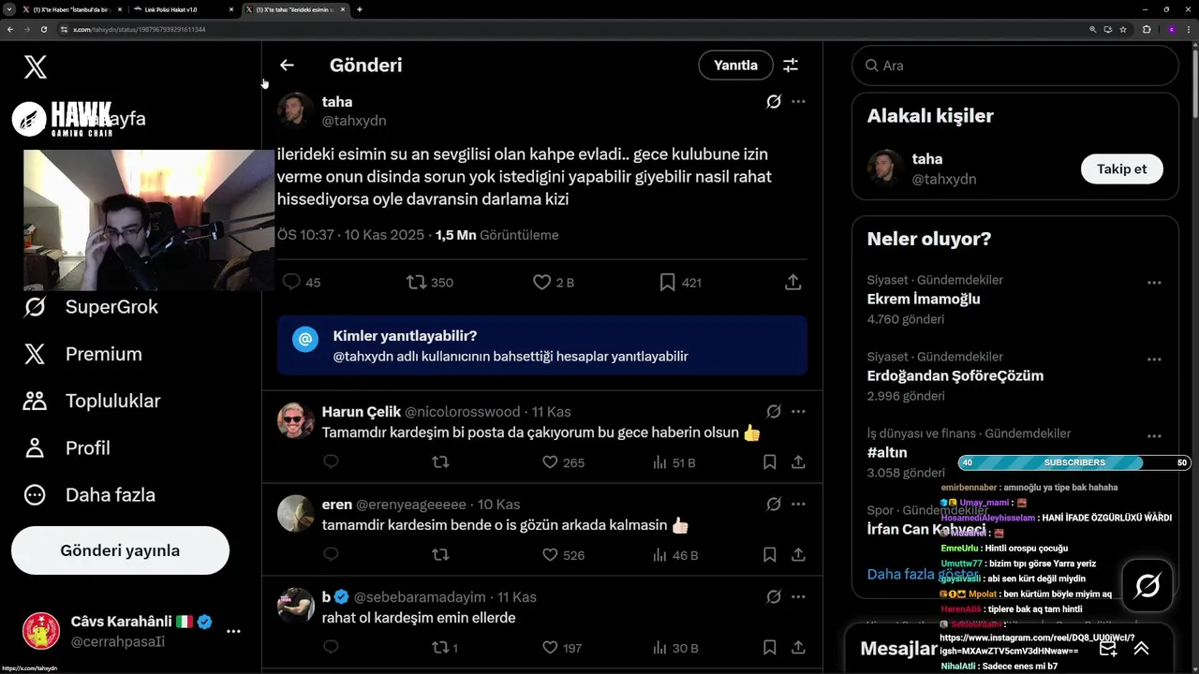Share b's reply
Viewport: 1199px width, 674px height.
pyautogui.click(x=798, y=647)
